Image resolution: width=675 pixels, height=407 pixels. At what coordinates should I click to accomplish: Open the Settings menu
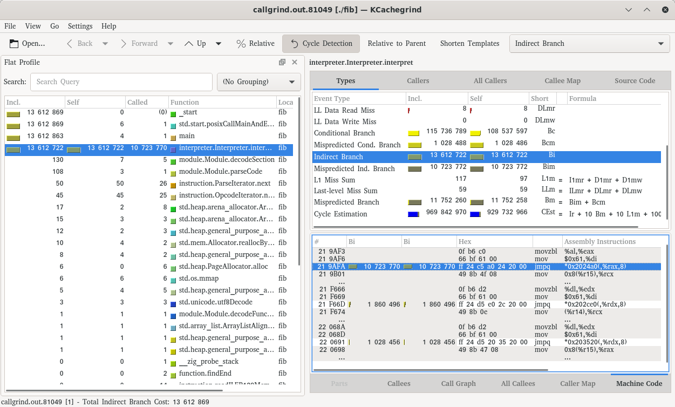[x=80, y=26]
